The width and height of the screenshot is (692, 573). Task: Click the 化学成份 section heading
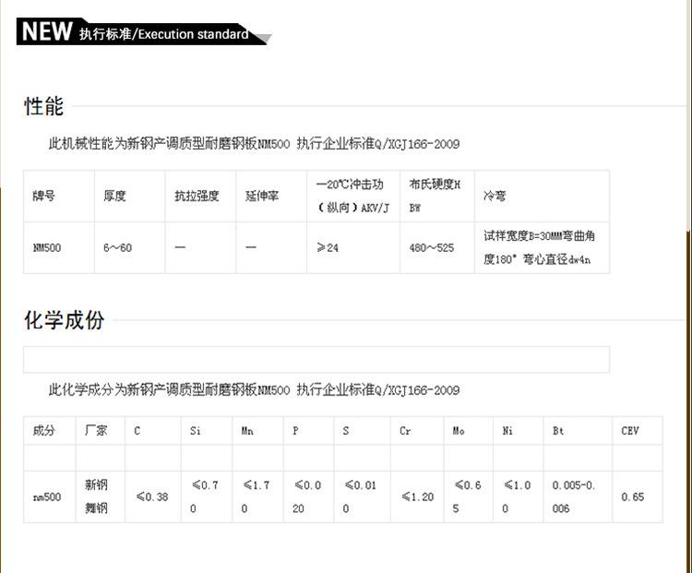(x=64, y=320)
